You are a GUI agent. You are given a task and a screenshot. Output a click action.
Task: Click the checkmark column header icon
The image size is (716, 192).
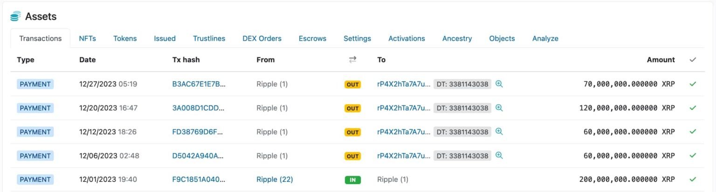pyautogui.click(x=693, y=60)
